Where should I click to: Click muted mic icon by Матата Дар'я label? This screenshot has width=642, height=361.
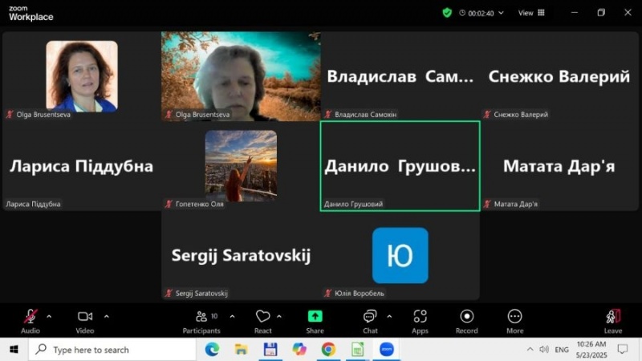[487, 204]
